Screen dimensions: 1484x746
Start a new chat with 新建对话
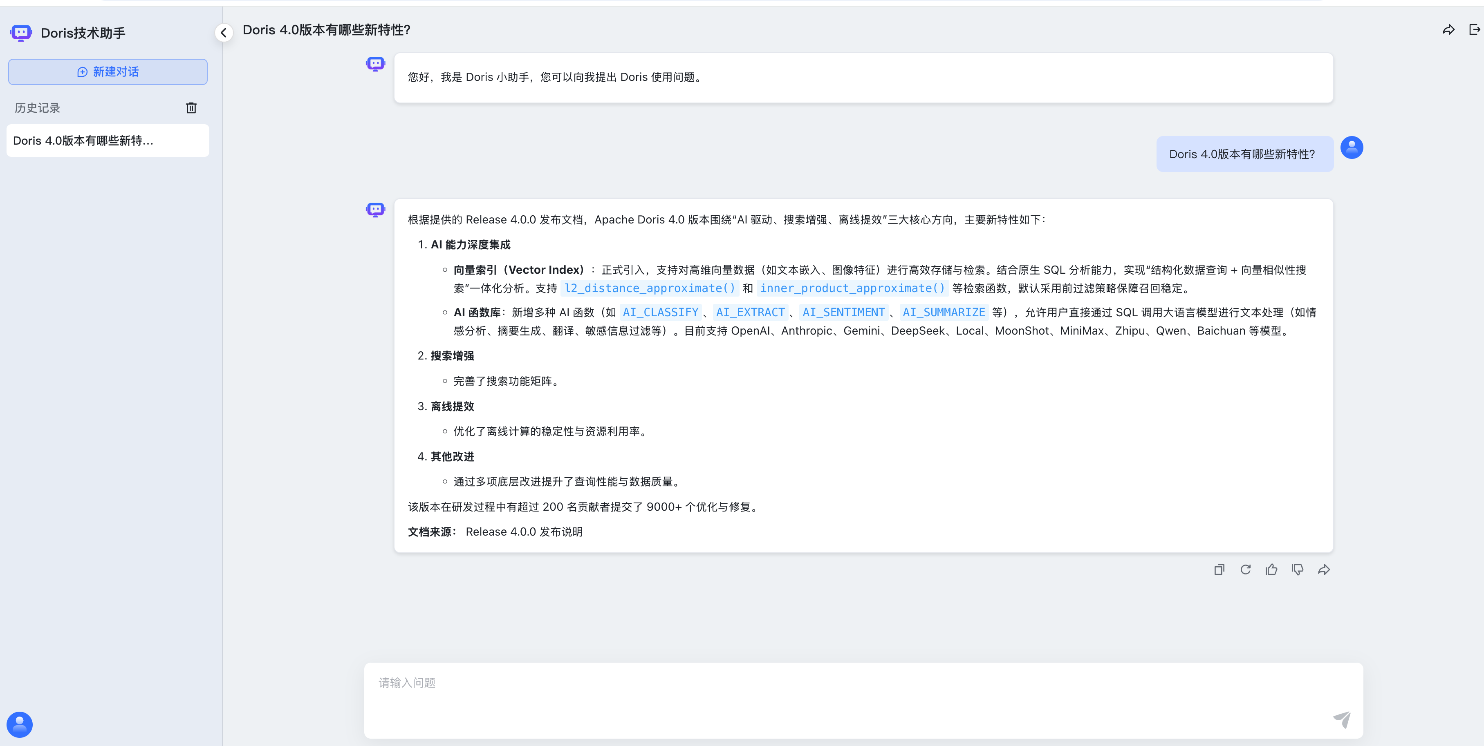pyautogui.click(x=108, y=72)
